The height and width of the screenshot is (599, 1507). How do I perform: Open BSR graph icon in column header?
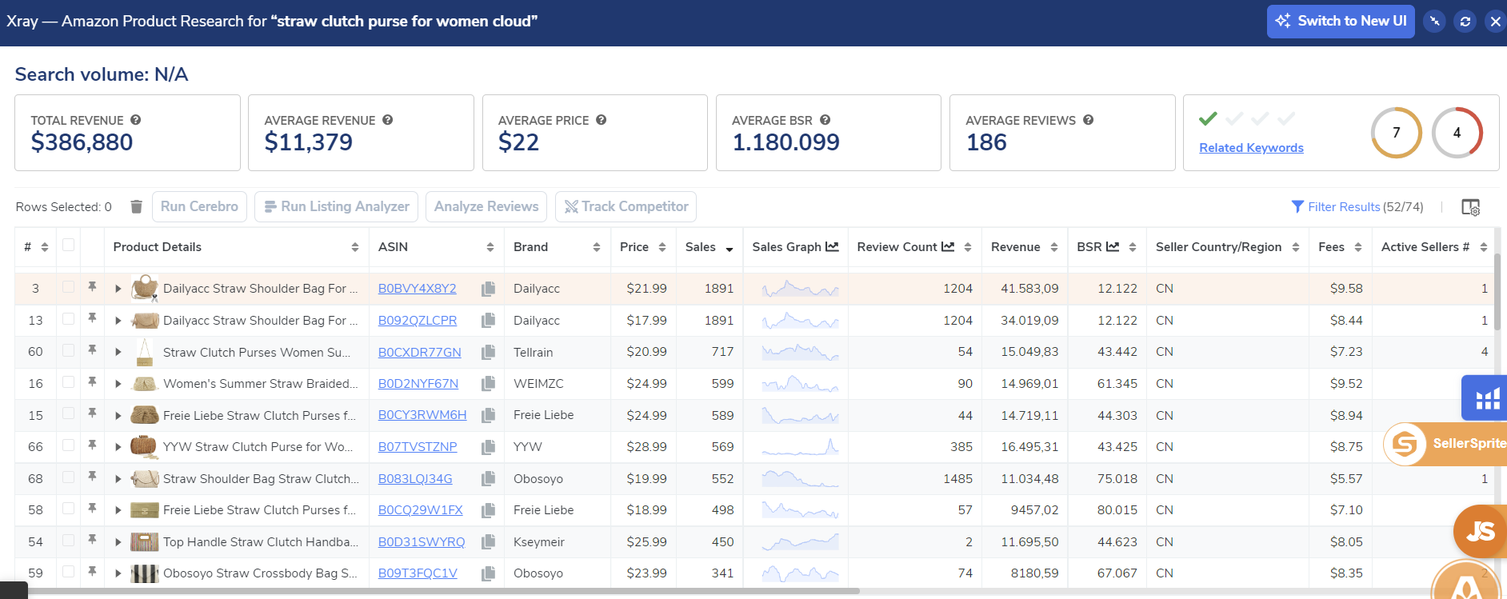click(1113, 246)
